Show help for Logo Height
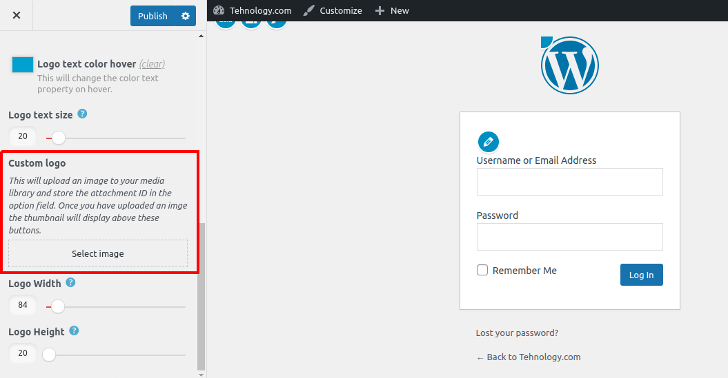The width and height of the screenshot is (728, 378). (x=74, y=330)
